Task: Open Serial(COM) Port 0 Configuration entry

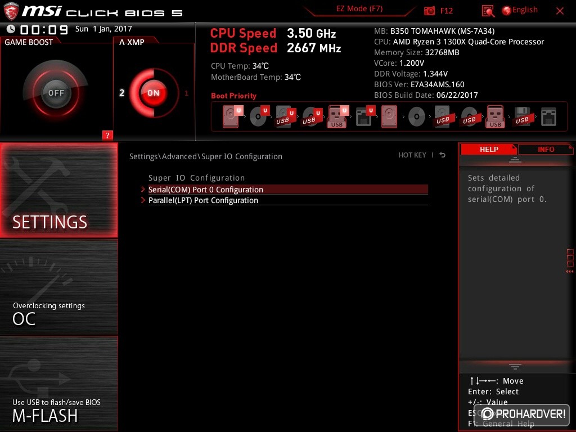Action: tap(287, 190)
